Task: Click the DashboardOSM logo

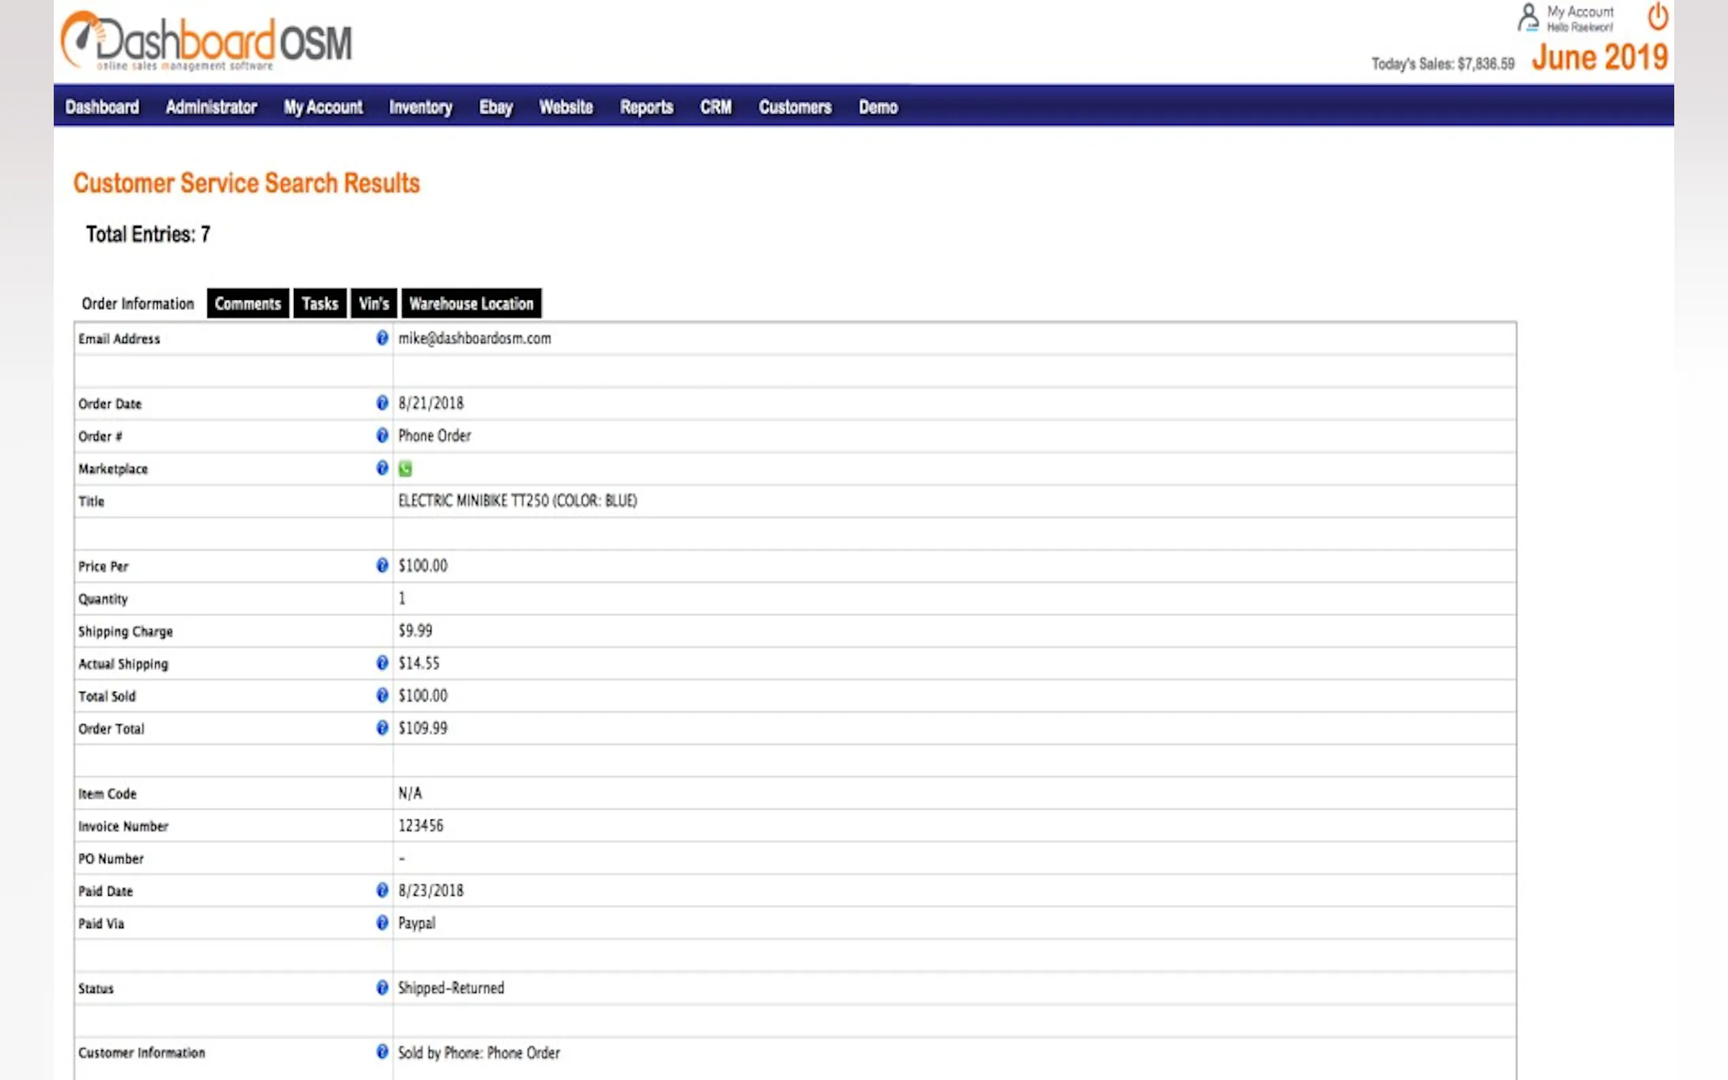Action: [206, 41]
